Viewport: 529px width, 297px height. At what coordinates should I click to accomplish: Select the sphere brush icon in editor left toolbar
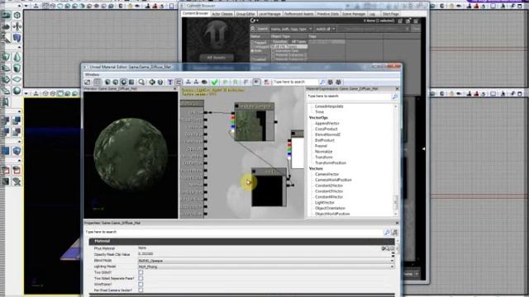tap(17, 91)
